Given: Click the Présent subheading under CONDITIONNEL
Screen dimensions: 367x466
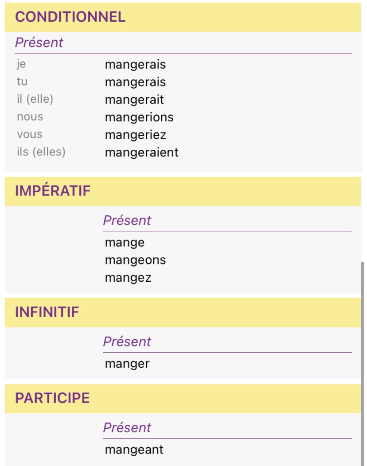Looking at the screenshot, I should point(39,43).
